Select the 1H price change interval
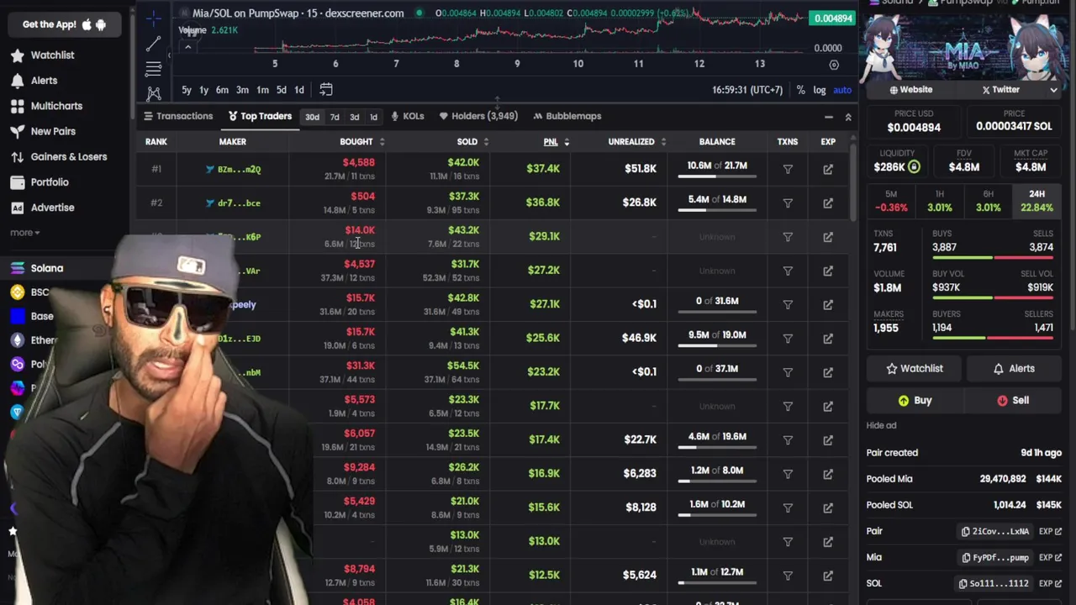Viewport: 1076px width, 605px height. (x=940, y=201)
